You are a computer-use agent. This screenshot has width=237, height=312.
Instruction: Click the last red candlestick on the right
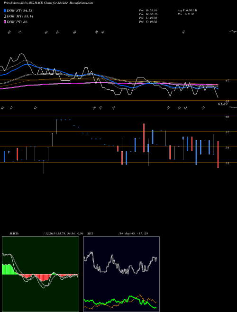tap(218, 155)
